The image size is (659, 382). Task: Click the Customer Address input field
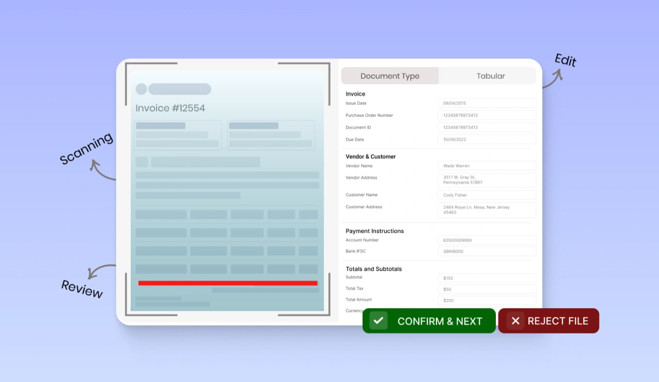tap(486, 210)
